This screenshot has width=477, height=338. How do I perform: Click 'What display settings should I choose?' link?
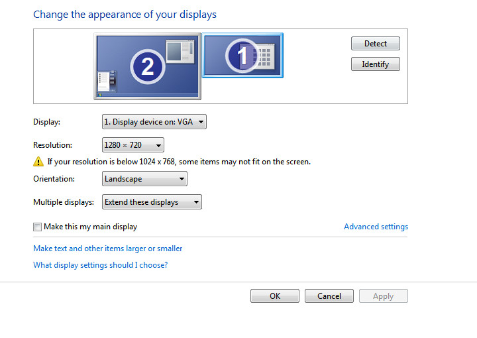(101, 265)
